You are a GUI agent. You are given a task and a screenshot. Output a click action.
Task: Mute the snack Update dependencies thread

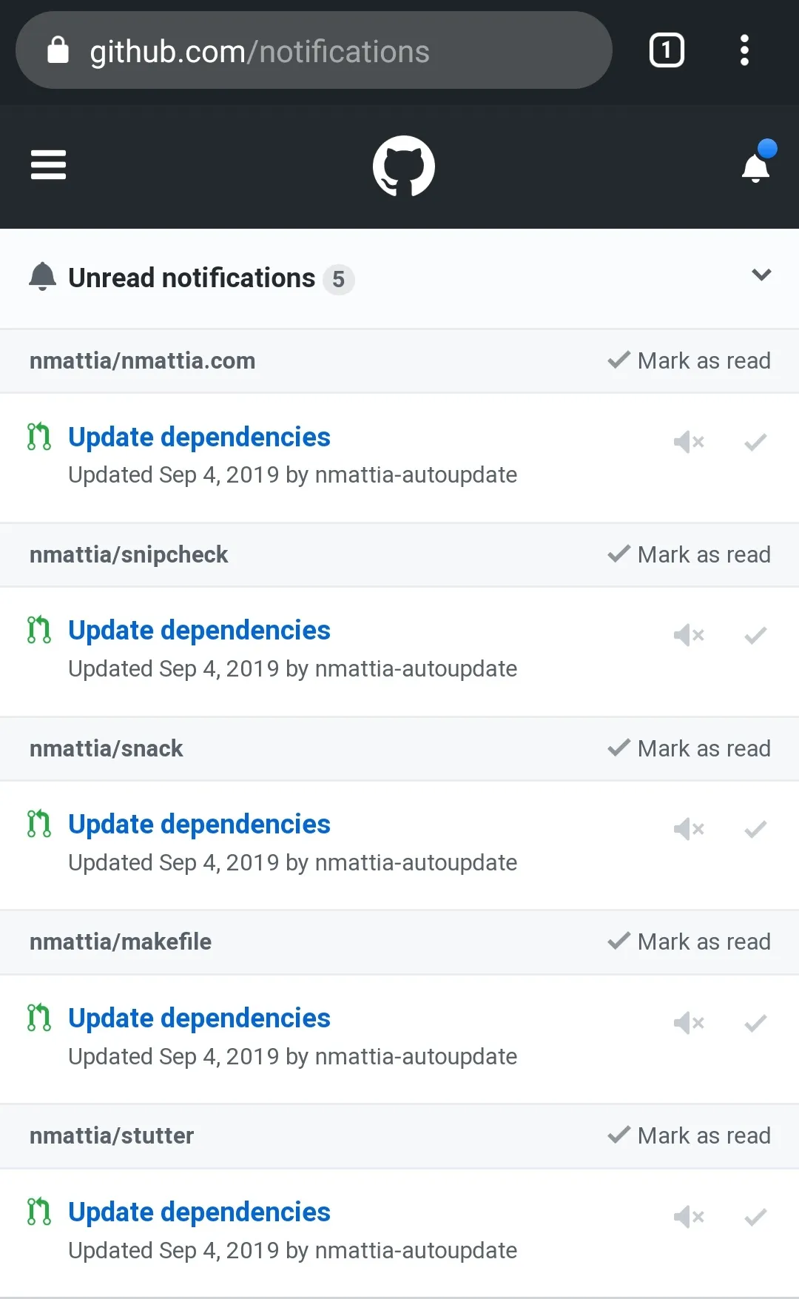coord(689,829)
